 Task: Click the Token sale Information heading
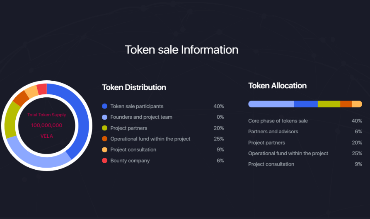click(x=181, y=50)
